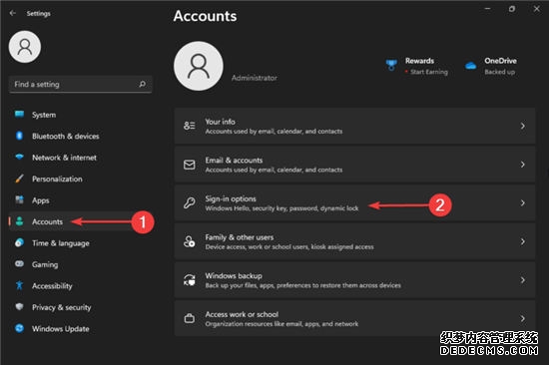Open the System settings category
549x365 pixels.
click(81, 115)
